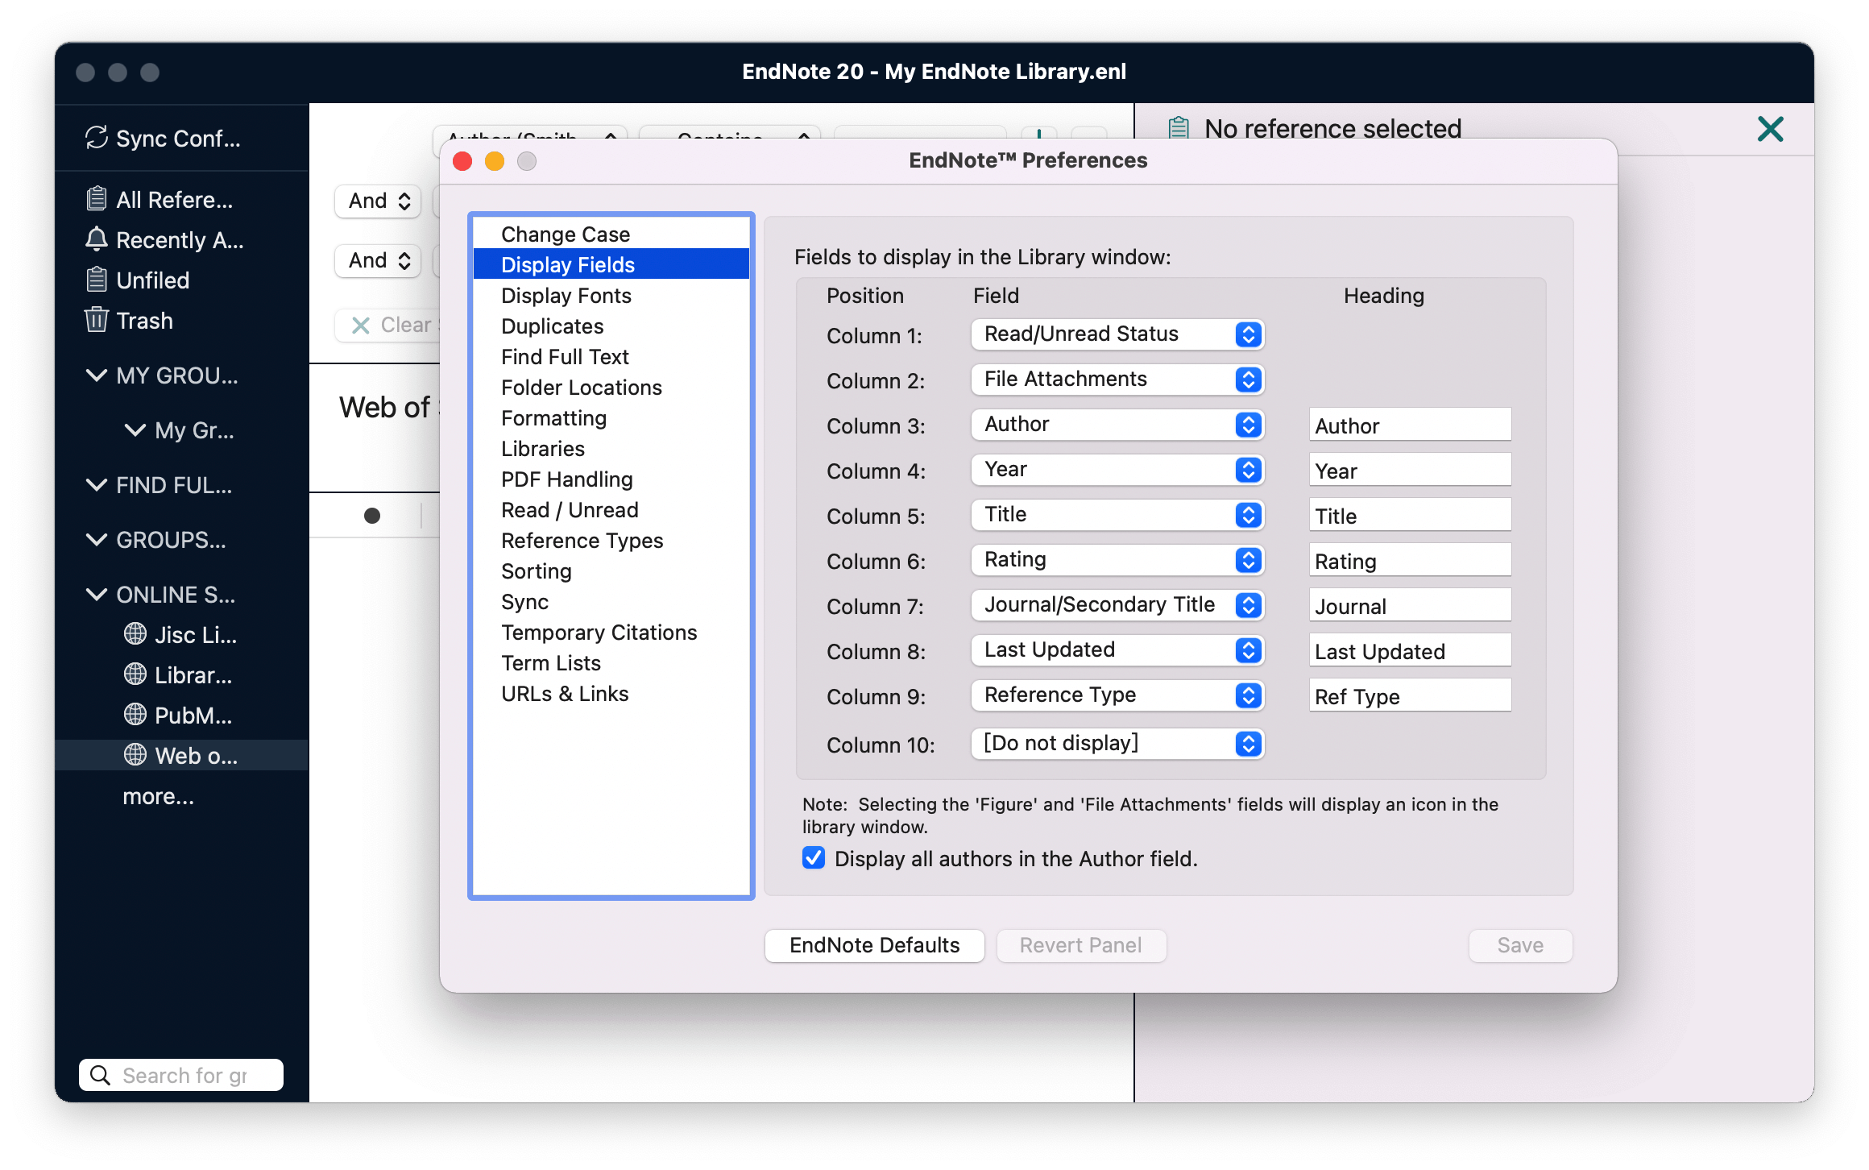Collapse the GROUPS SHARED section chevron
The height and width of the screenshot is (1170, 1869).
[x=96, y=539]
